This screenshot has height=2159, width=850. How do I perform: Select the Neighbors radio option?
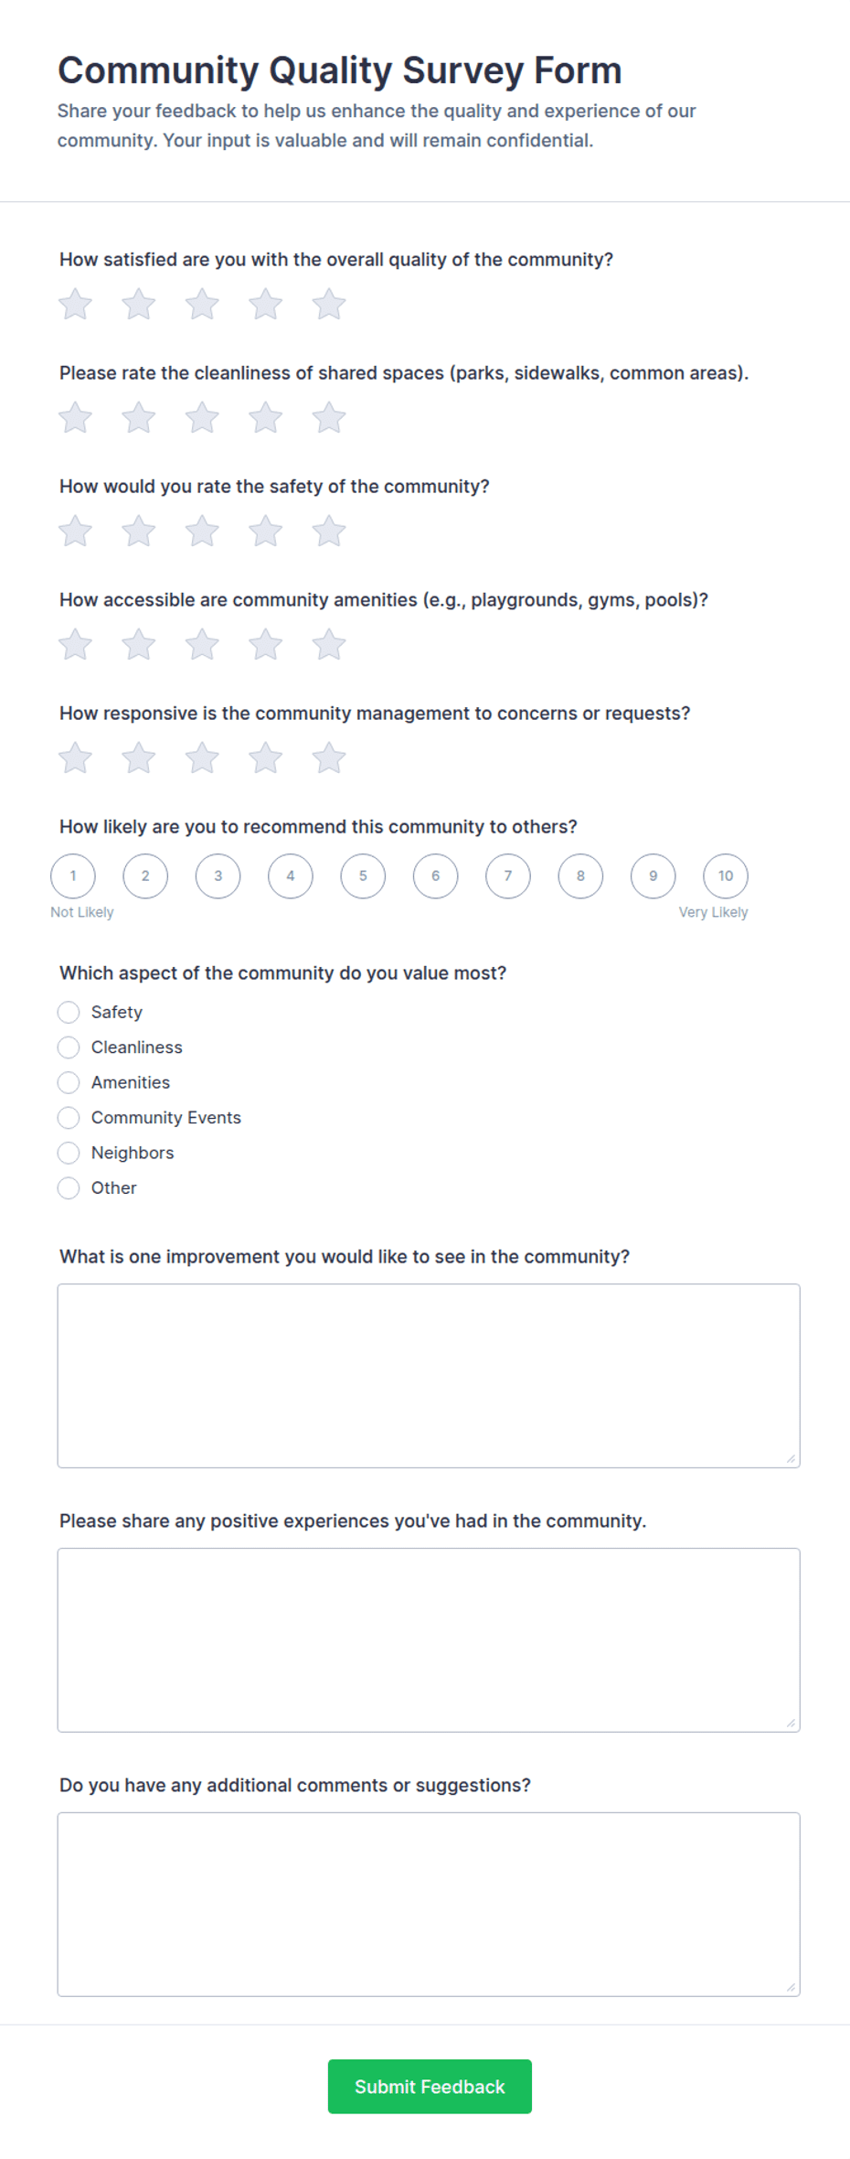pyautogui.click(x=69, y=1153)
